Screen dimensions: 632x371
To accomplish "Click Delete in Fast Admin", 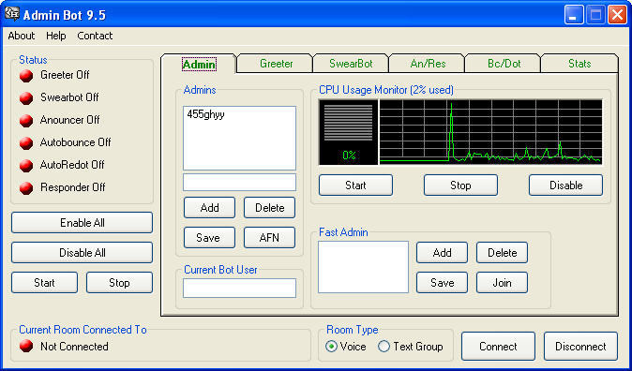I will click(x=503, y=253).
